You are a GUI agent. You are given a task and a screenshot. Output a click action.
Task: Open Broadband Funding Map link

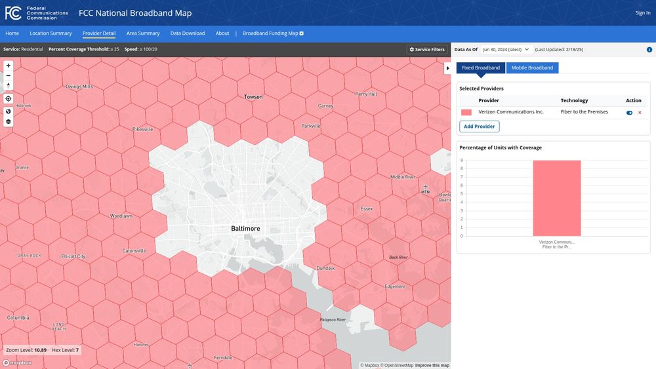pyautogui.click(x=273, y=33)
